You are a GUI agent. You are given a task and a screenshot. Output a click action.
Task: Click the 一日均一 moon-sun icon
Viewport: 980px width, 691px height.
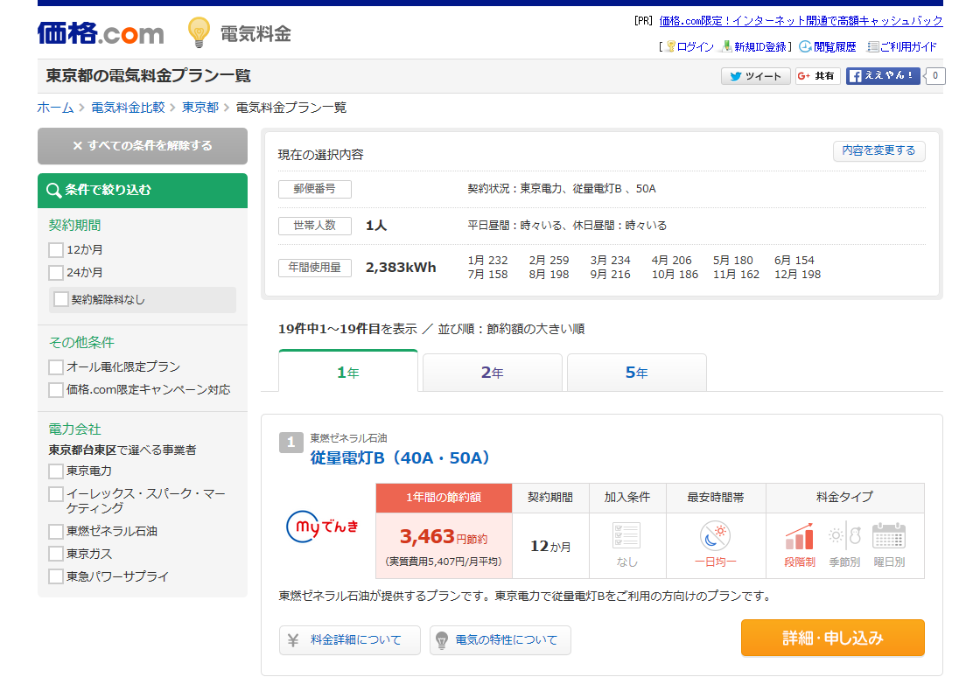[715, 535]
